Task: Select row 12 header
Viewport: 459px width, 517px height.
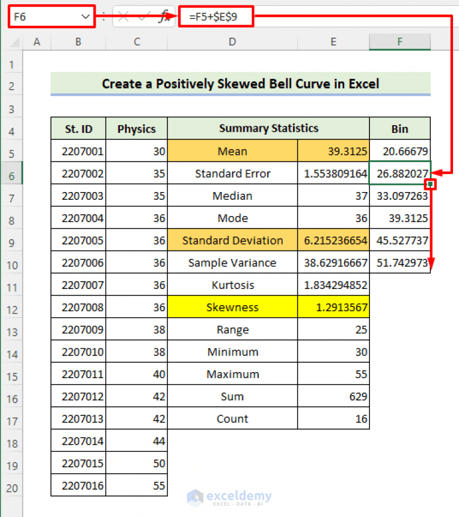Action: coord(11,306)
